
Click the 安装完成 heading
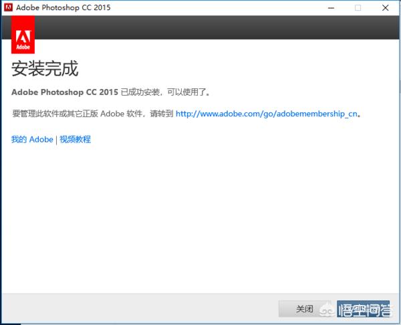point(45,69)
